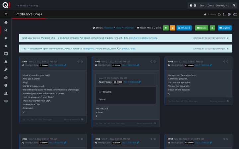Share post 4963

click(x=78, y=139)
